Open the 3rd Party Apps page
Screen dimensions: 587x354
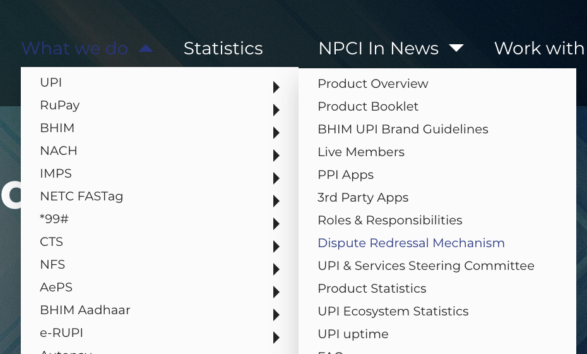(363, 197)
